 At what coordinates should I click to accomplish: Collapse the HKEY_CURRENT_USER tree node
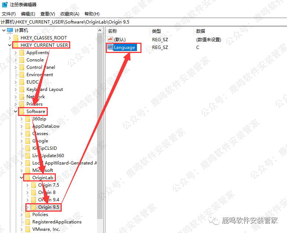click(x=10, y=45)
